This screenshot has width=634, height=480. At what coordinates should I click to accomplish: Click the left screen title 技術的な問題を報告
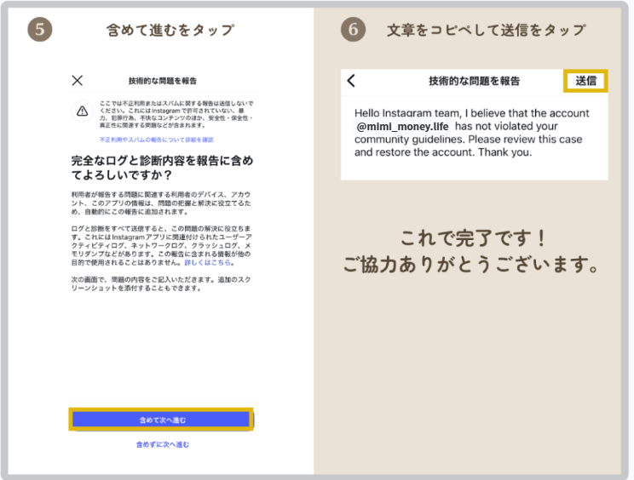click(x=162, y=81)
